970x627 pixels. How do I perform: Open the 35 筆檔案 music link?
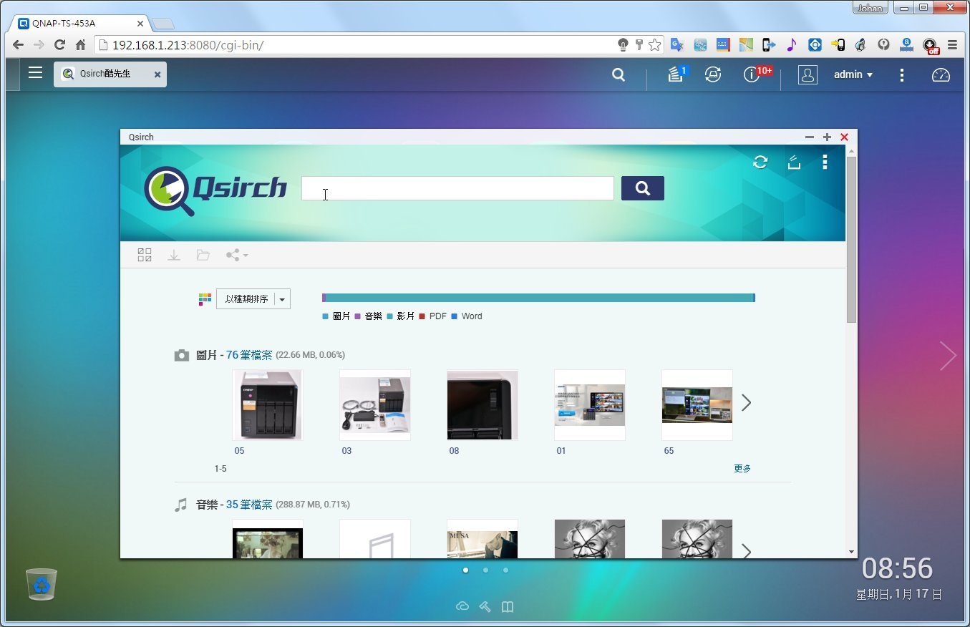click(x=249, y=505)
